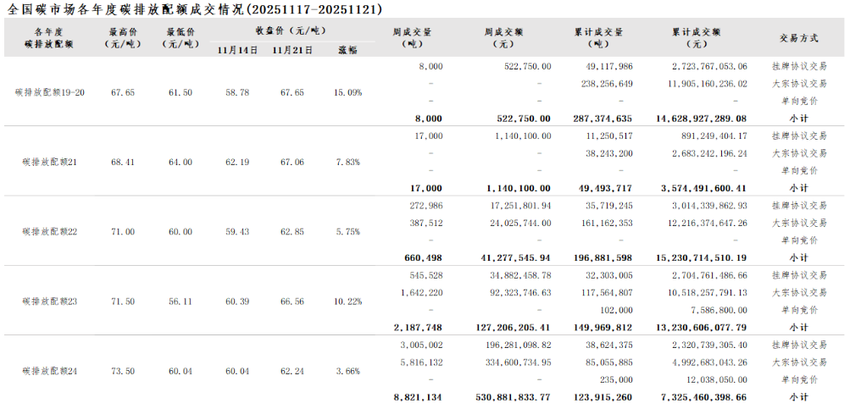Click the 碳排放配额23 row label
Screen dimensions: 850x420
(x=50, y=301)
